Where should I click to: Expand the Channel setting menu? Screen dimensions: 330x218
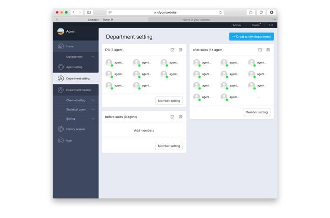(x=93, y=100)
